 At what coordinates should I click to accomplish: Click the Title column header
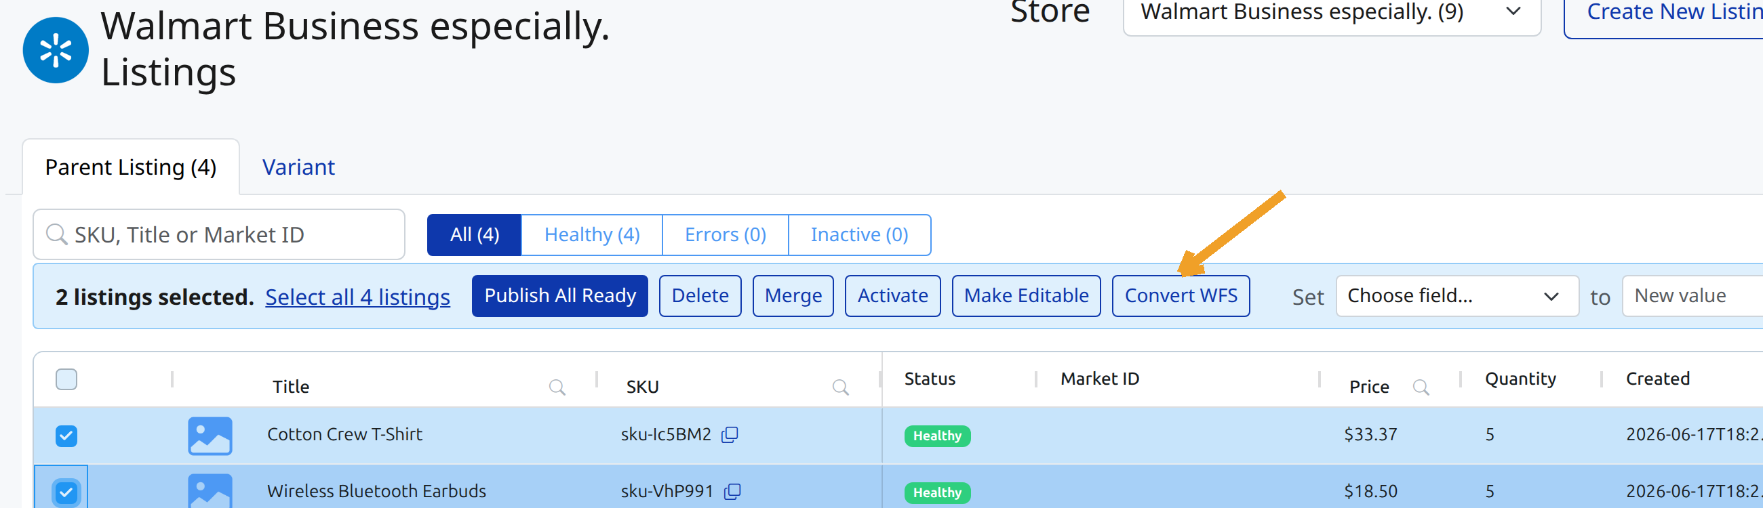click(291, 387)
